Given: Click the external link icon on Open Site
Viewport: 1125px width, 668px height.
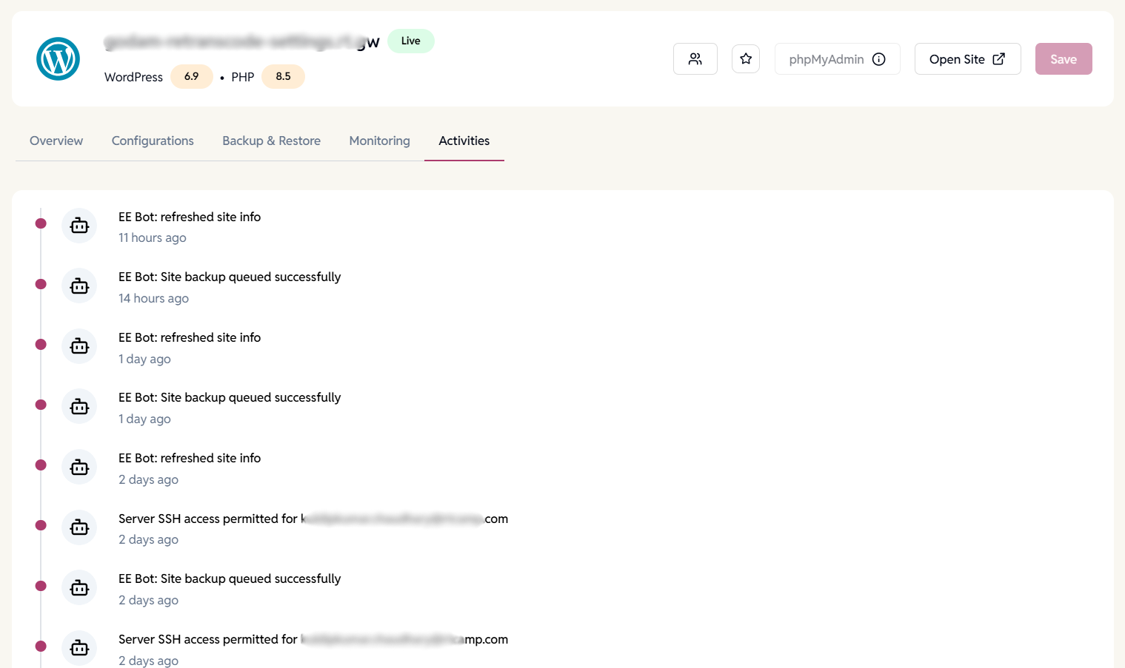Looking at the screenshot, I should point(999,59).
